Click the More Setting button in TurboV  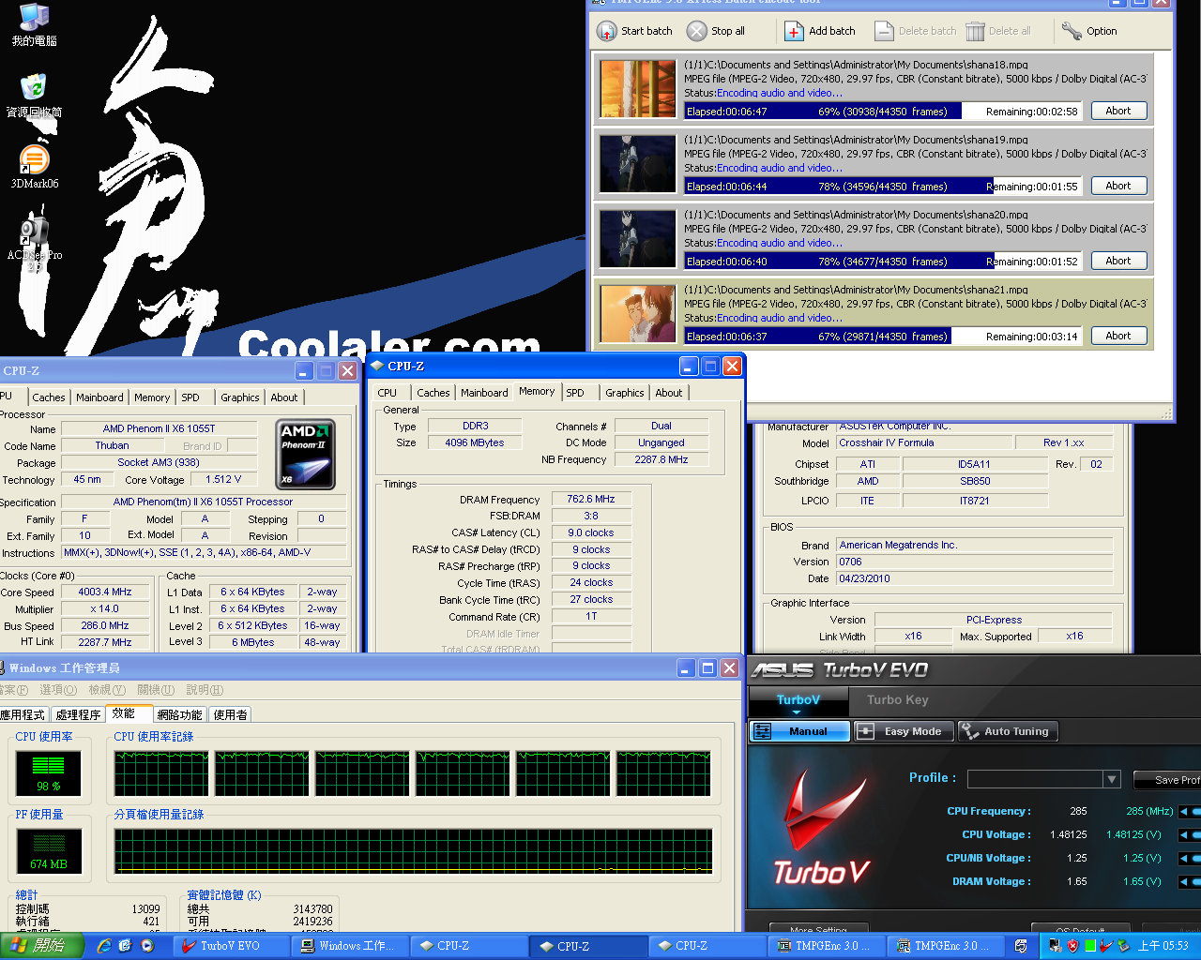coord(819,929)
